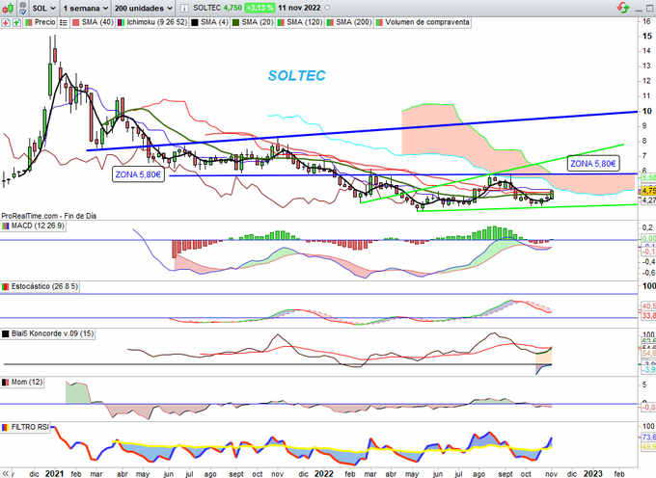
Task: Click the Estocástico panel color icon
Action: [x=6, y=287]
